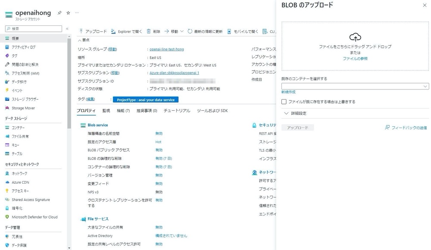Open ストレージ ブラウザー from sidebar
This screenshot has height=250, width=431.
point(25,99)
